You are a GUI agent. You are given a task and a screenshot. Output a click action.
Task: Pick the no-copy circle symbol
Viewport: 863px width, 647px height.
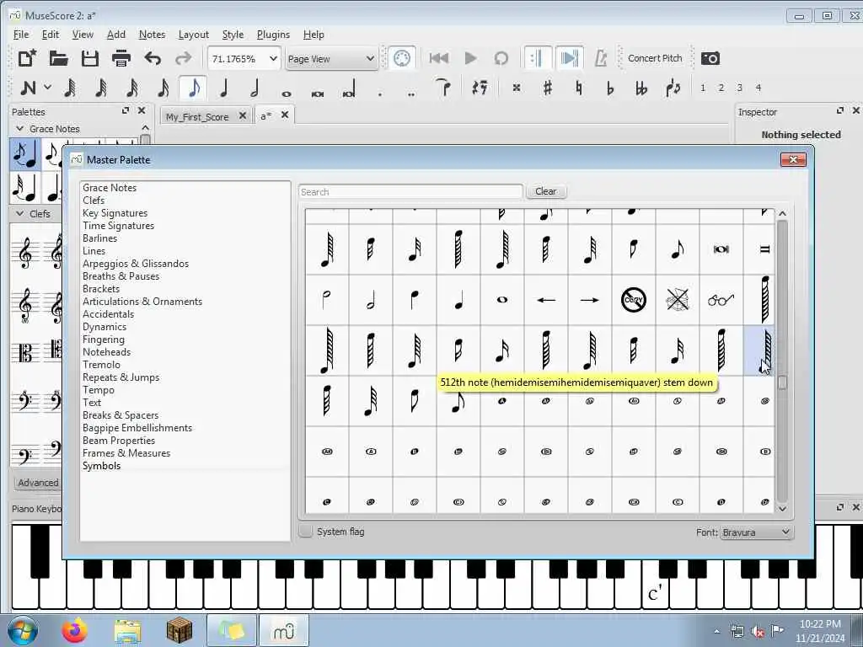click(x=634, y=300)
